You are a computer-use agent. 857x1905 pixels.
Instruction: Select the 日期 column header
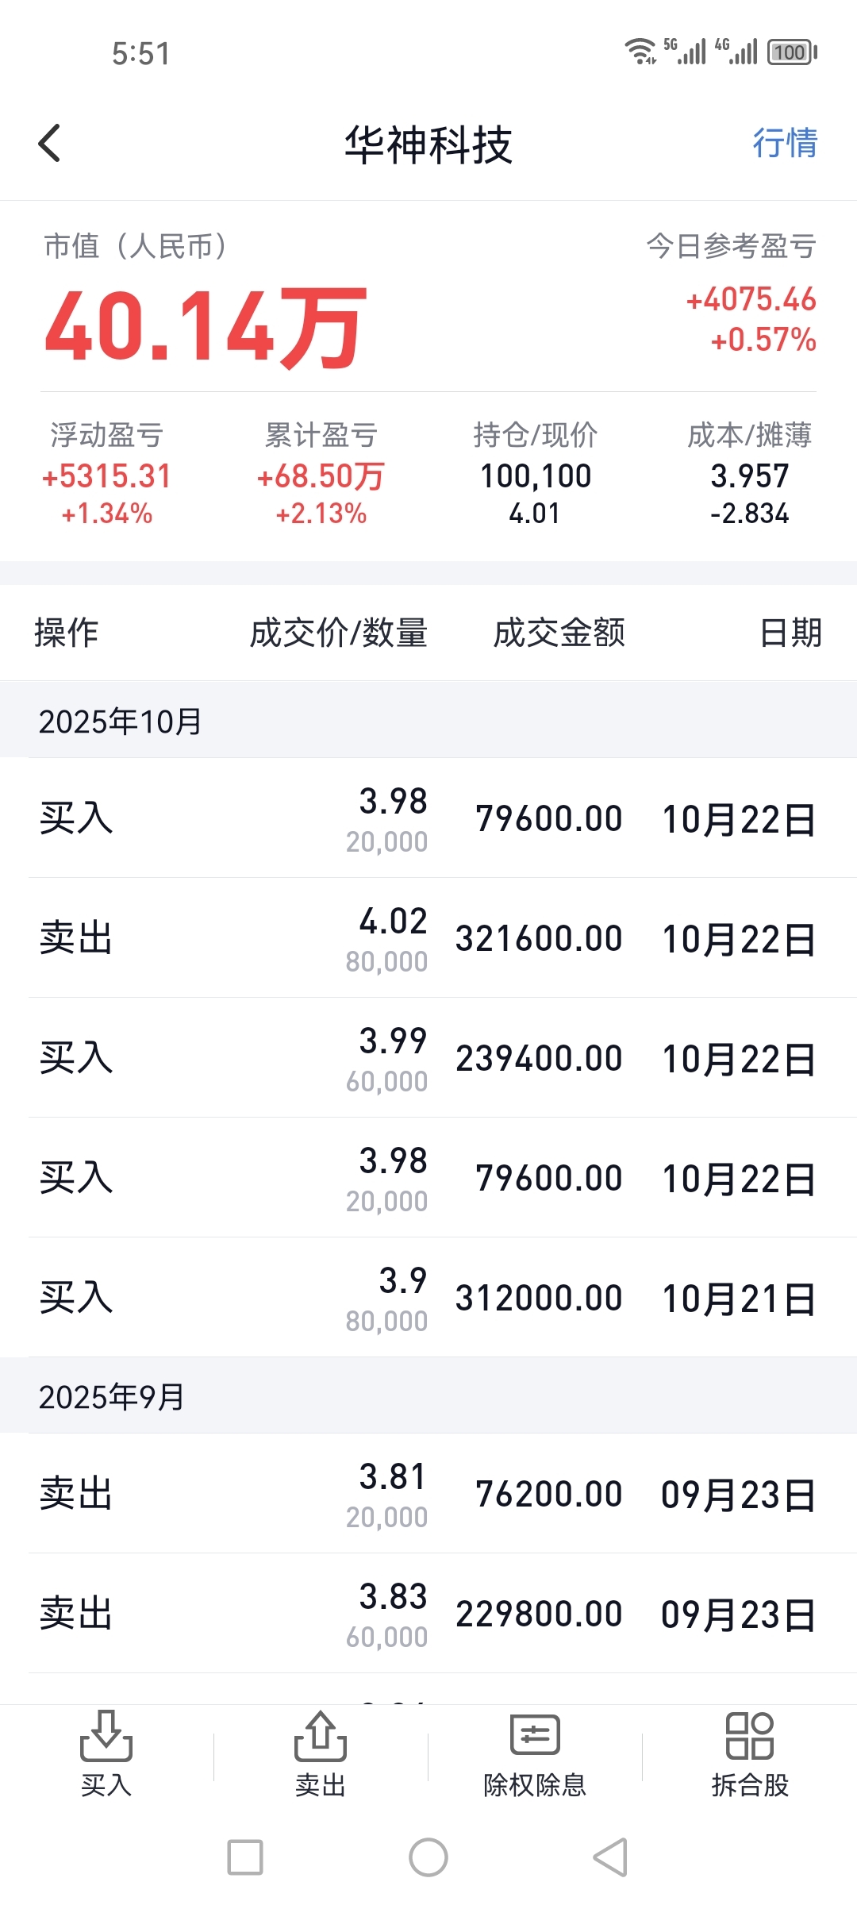tap(790, 633)
